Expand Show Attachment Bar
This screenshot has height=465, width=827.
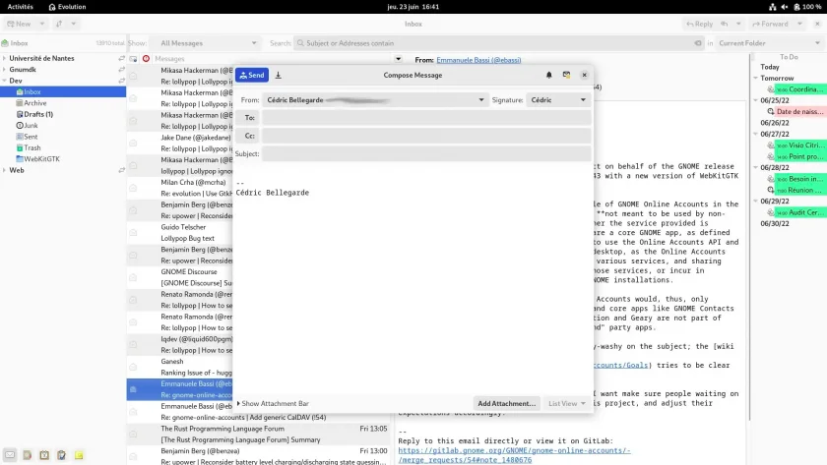coord(273,403)
